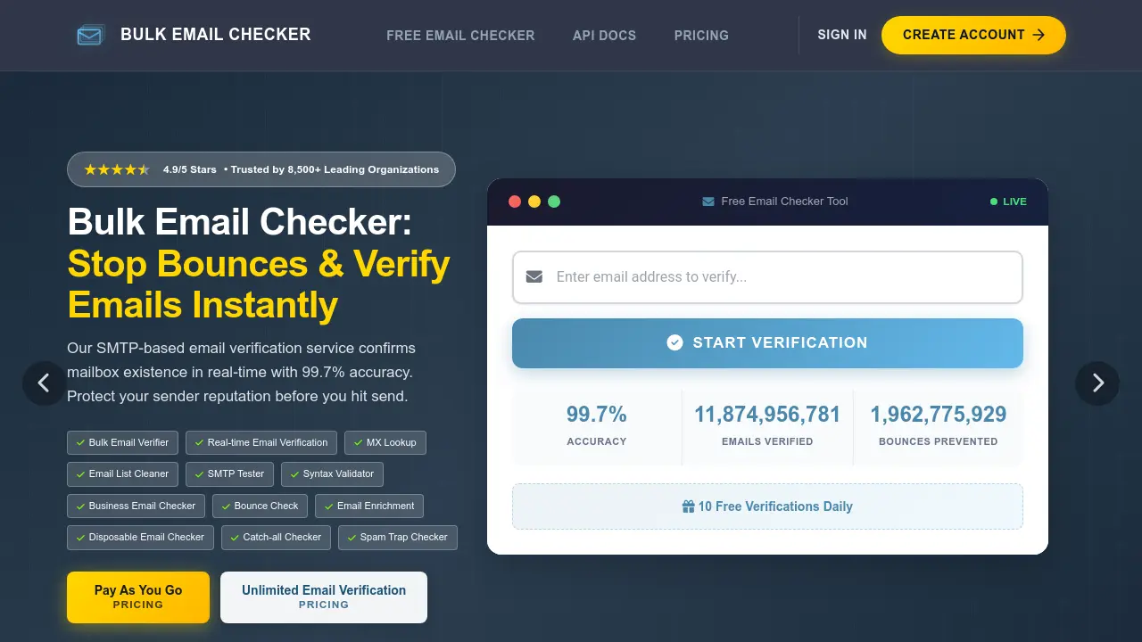This screenshot has width=1142, height=642.
Task: Select the Email Enrichment tag
Action: point(369,506)
